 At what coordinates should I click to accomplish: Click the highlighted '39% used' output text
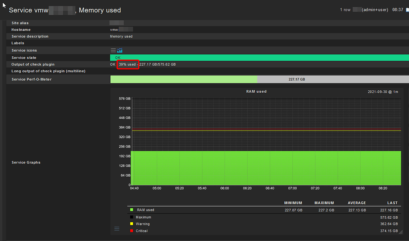(x=128, y=64)
